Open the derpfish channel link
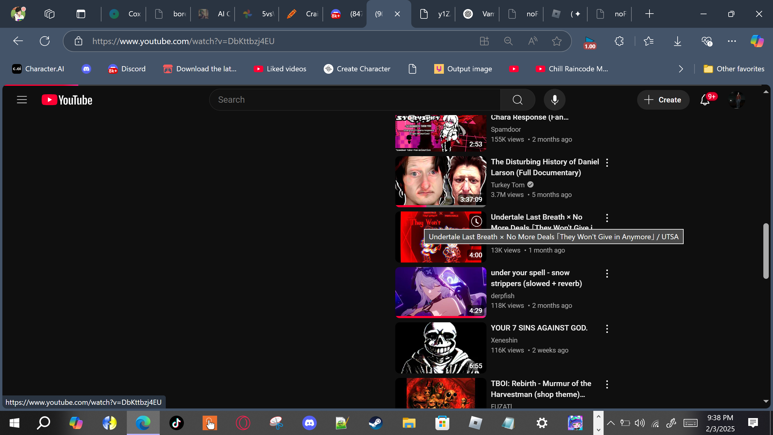The image size is (773, 435). click(502, 296)
